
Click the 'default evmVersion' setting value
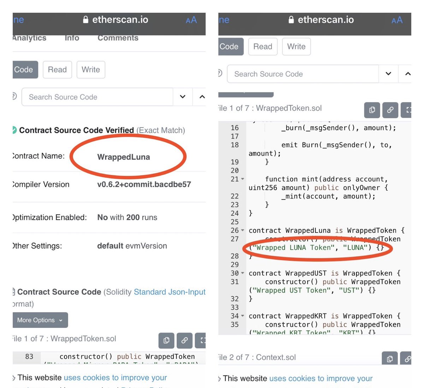click(132, 246)
